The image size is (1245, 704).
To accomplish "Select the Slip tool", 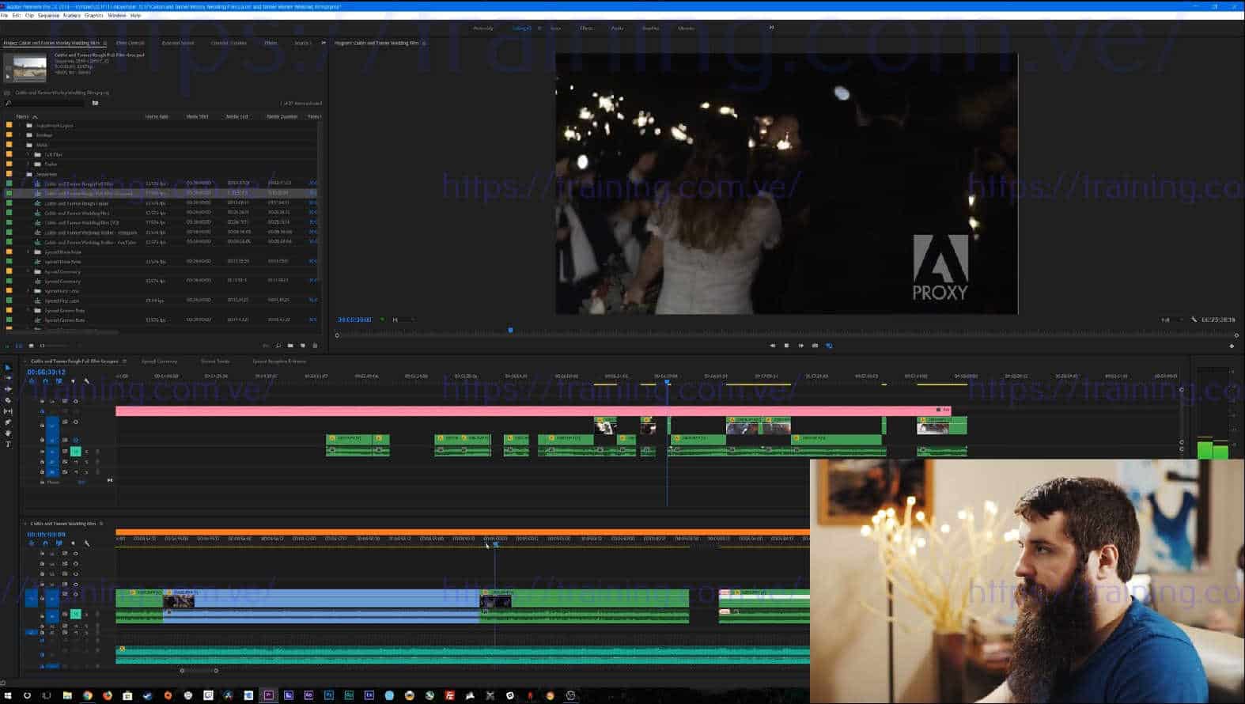I will (x=8, y=411).
